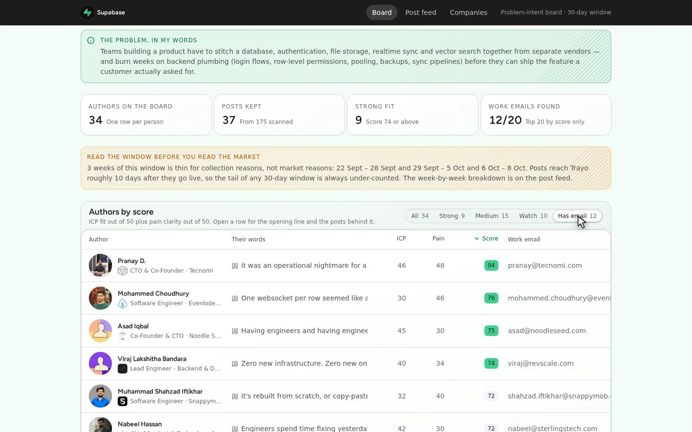The height and width of the screenshot is (432, 692).
Task: Click the Tecnomi company logo icon
Action: point(123,271)
